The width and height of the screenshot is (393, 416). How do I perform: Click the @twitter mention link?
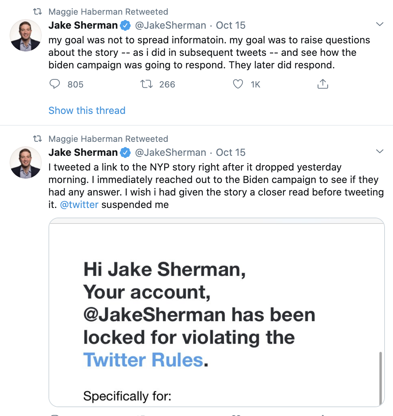79,205
